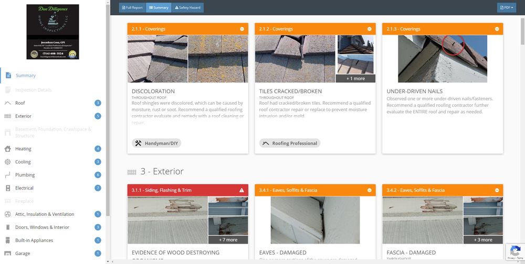The height and width of the screenshot is (264, 525).
Task: Click the Cooling snowflake icon in sidebar
Action: click(8, 162)
